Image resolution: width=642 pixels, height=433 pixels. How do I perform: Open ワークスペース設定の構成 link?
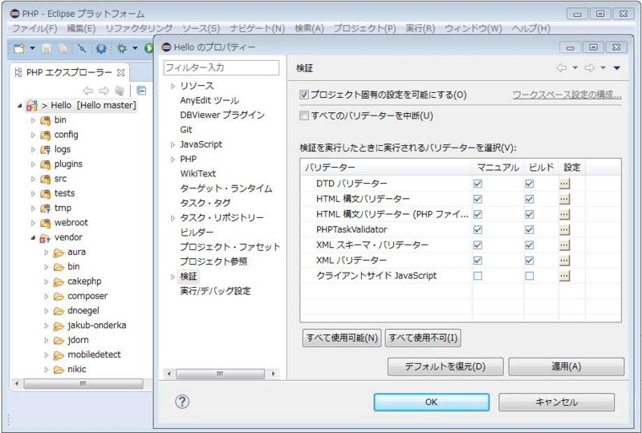(567, 95)
